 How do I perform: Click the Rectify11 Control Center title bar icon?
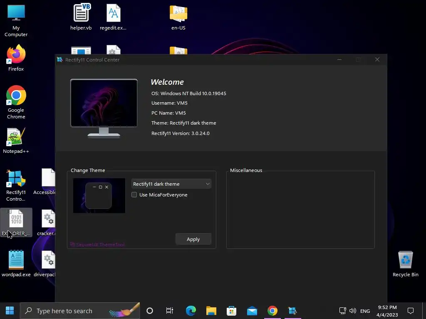pyautogui.click(x=60, y=60)
